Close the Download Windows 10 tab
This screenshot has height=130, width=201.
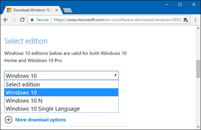(x=57, y=10)
